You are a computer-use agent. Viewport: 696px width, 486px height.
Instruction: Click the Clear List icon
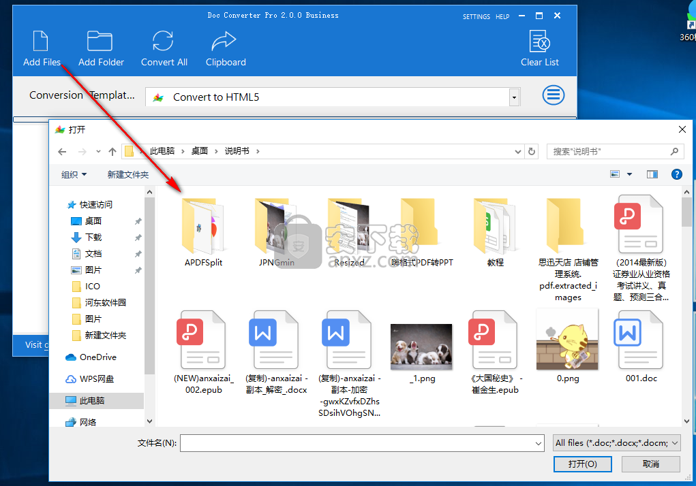[x=539, y=42]
